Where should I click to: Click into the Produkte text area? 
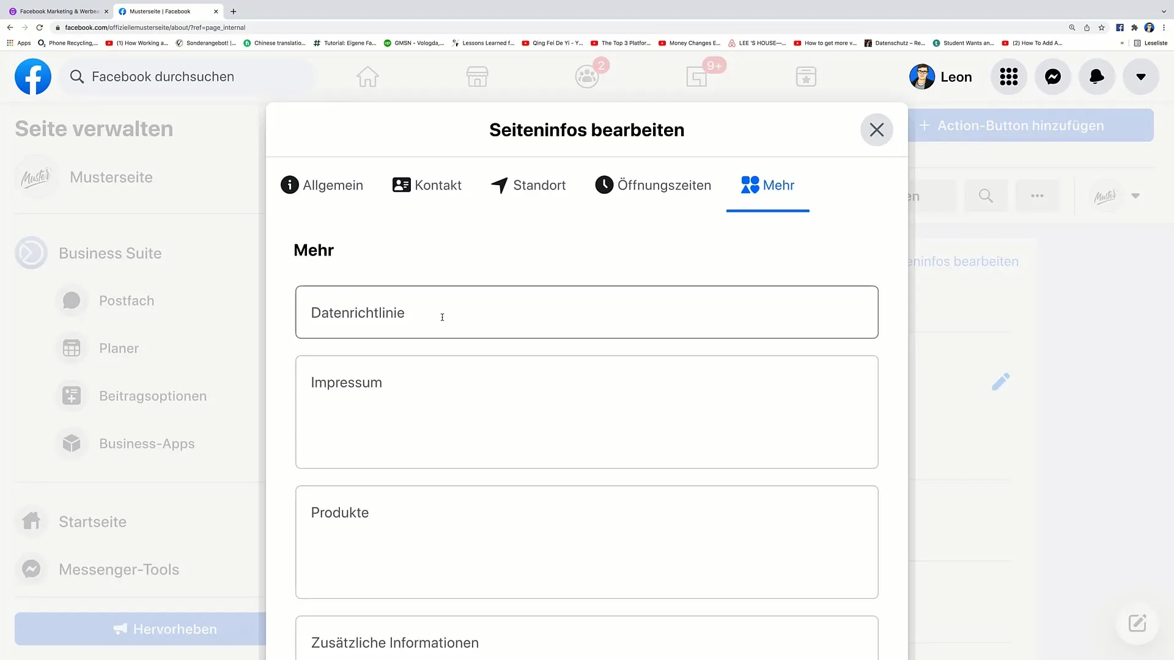point(587,542)
